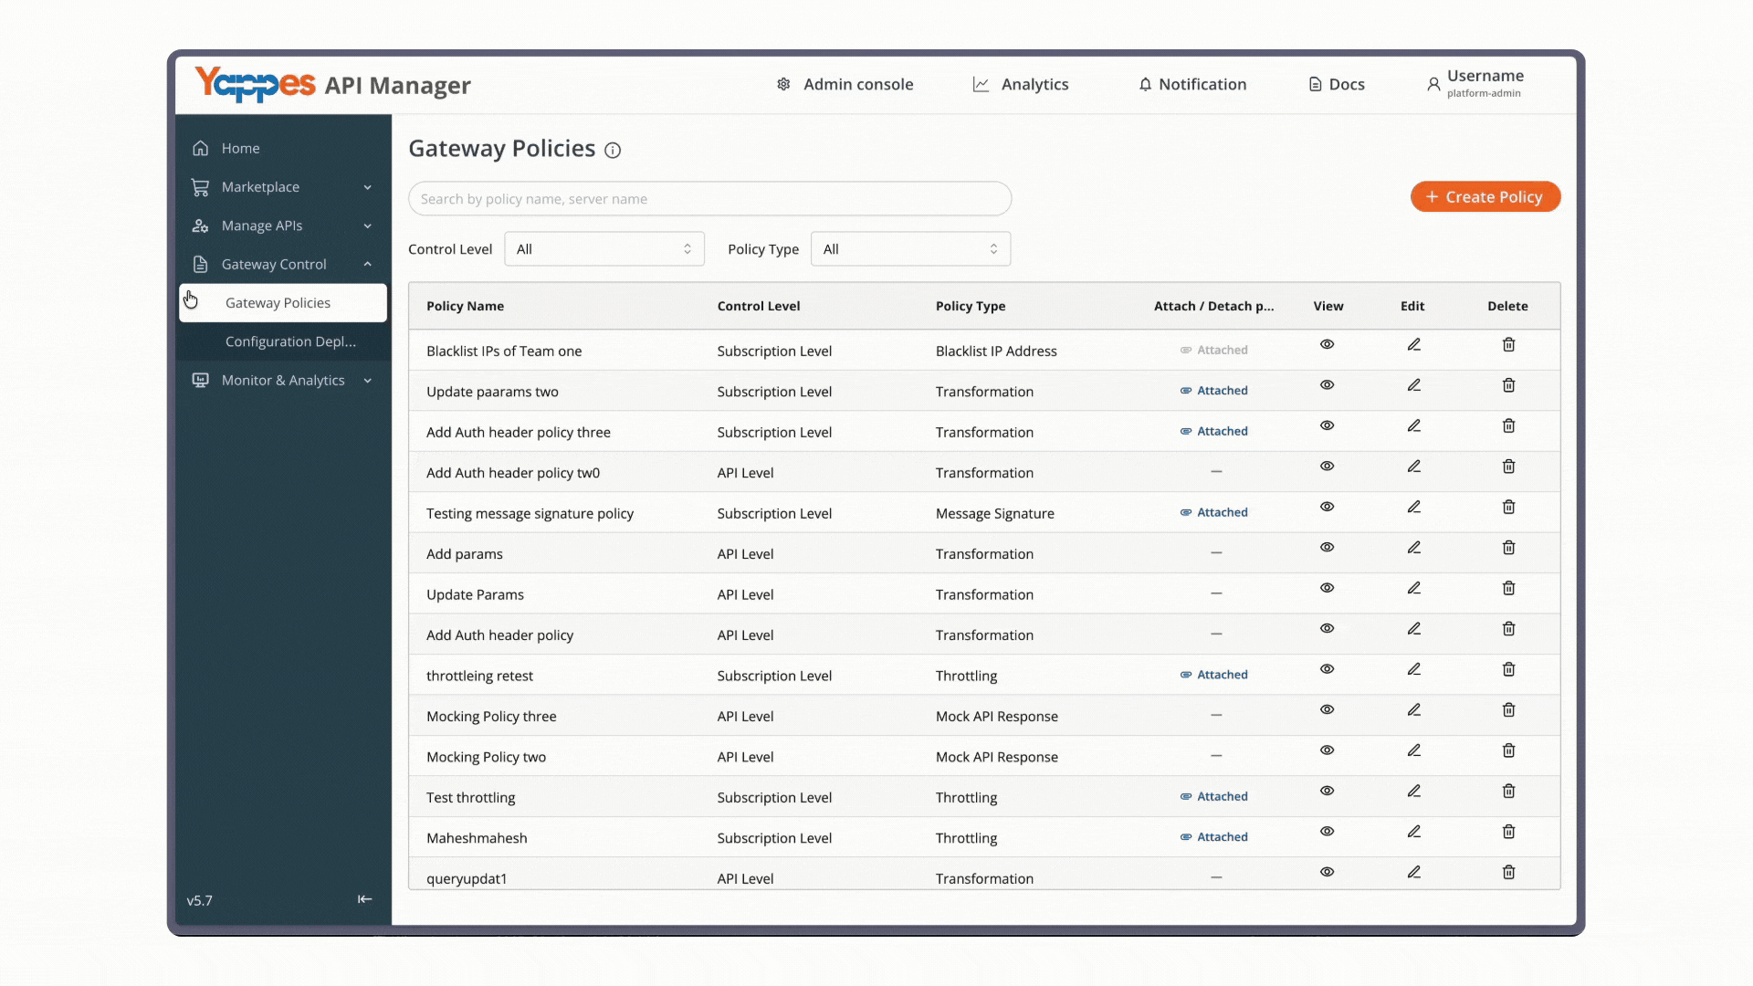The height and width of the screenshot is (986, 1753).
Task: View the Maheshmahesh policy
Action: click(1327, 832)
